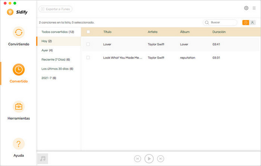This screenshot has height=166, width=261.
Task: Open the Ayuda question mark icon
Action: tap(19, 144)
